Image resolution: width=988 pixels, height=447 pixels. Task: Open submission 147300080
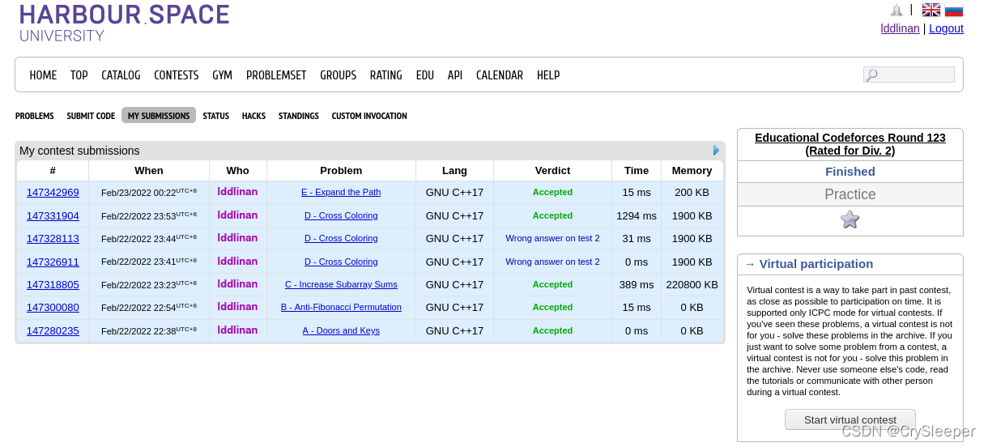coord(53,308)
